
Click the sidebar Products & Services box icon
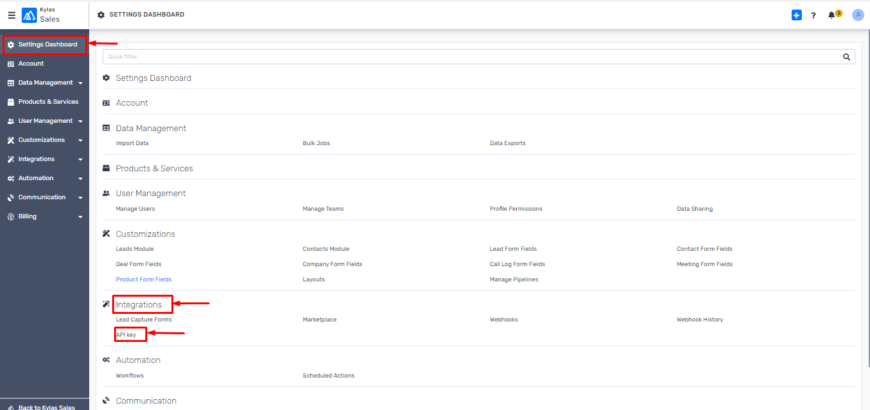pyautogui.click(x=11, y=102)
